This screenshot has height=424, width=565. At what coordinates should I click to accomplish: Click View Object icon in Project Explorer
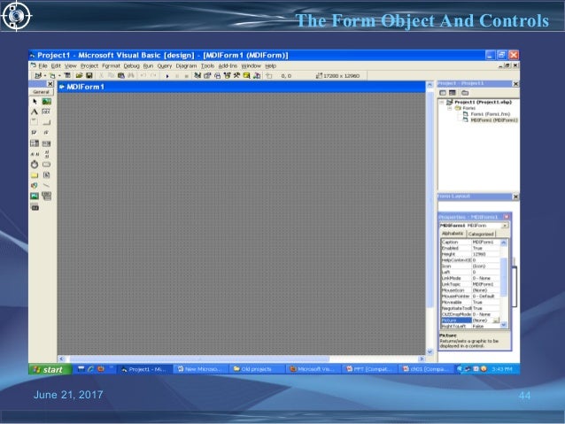click(453, 93)
